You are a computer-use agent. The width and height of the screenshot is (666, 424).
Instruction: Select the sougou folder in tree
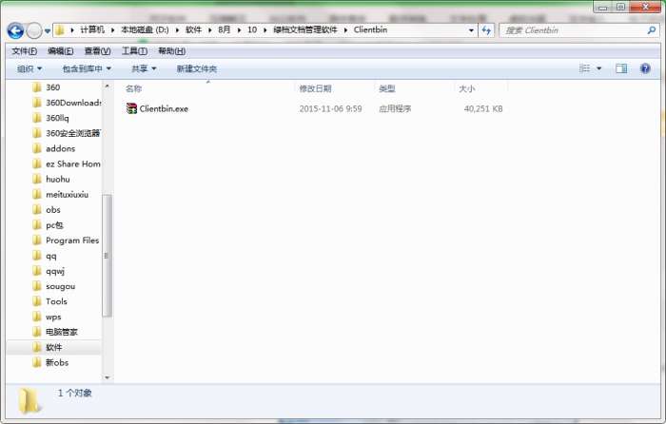pyautogui.click(x=60, y=286)
